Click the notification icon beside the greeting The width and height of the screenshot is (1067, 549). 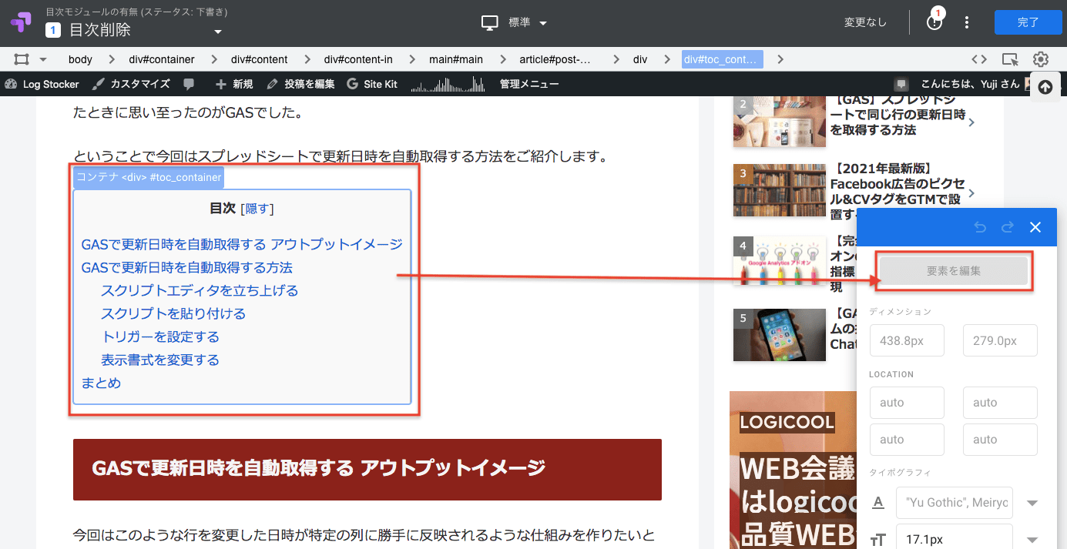(901, 84)
